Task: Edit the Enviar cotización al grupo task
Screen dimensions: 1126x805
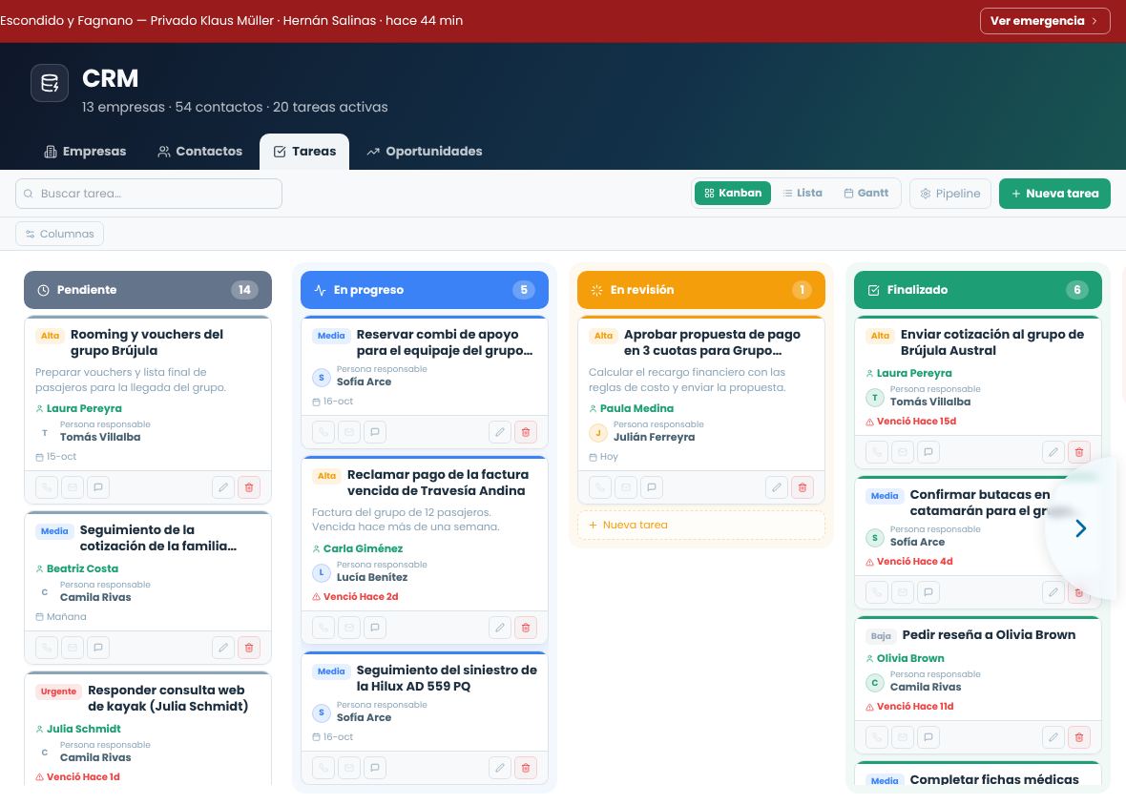Action: (1053, 452)
